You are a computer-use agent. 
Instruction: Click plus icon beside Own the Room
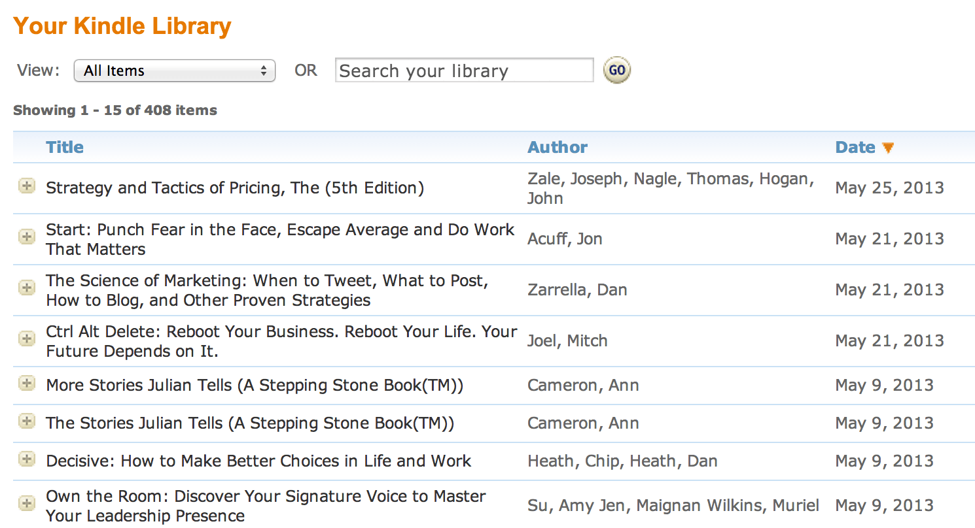(26, 503)
